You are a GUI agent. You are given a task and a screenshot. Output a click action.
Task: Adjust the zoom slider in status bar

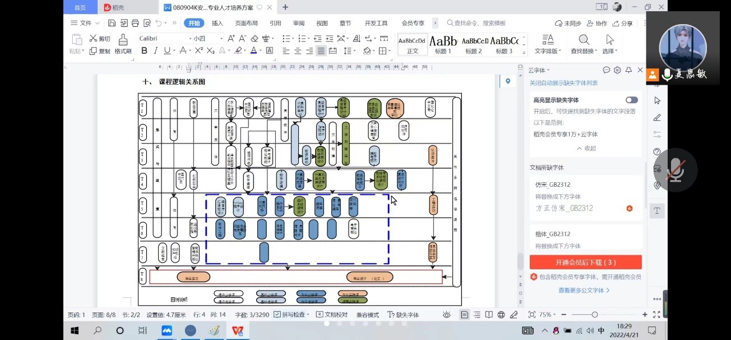pyautogui.click(x=594, y=315)
